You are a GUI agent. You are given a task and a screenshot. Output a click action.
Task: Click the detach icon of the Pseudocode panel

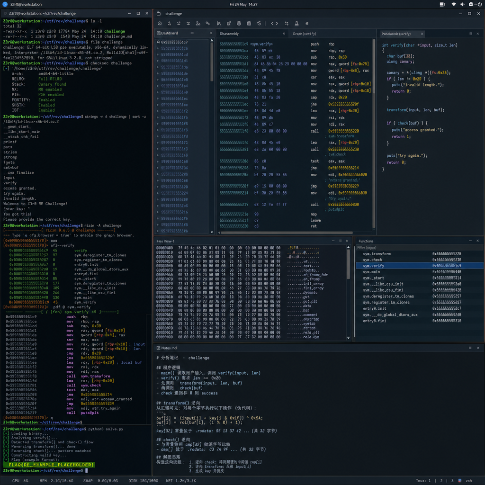tap(471, 34)
